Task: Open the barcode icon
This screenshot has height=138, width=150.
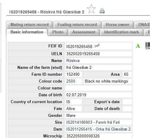Action: point(148,46)
